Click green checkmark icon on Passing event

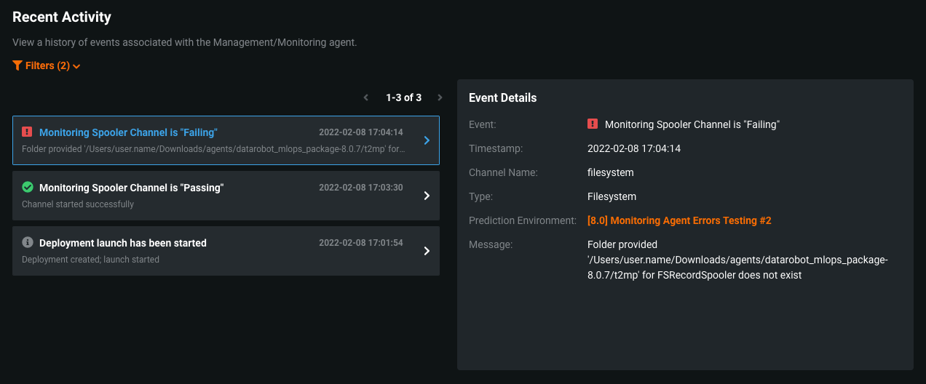(x=28, y=187)
